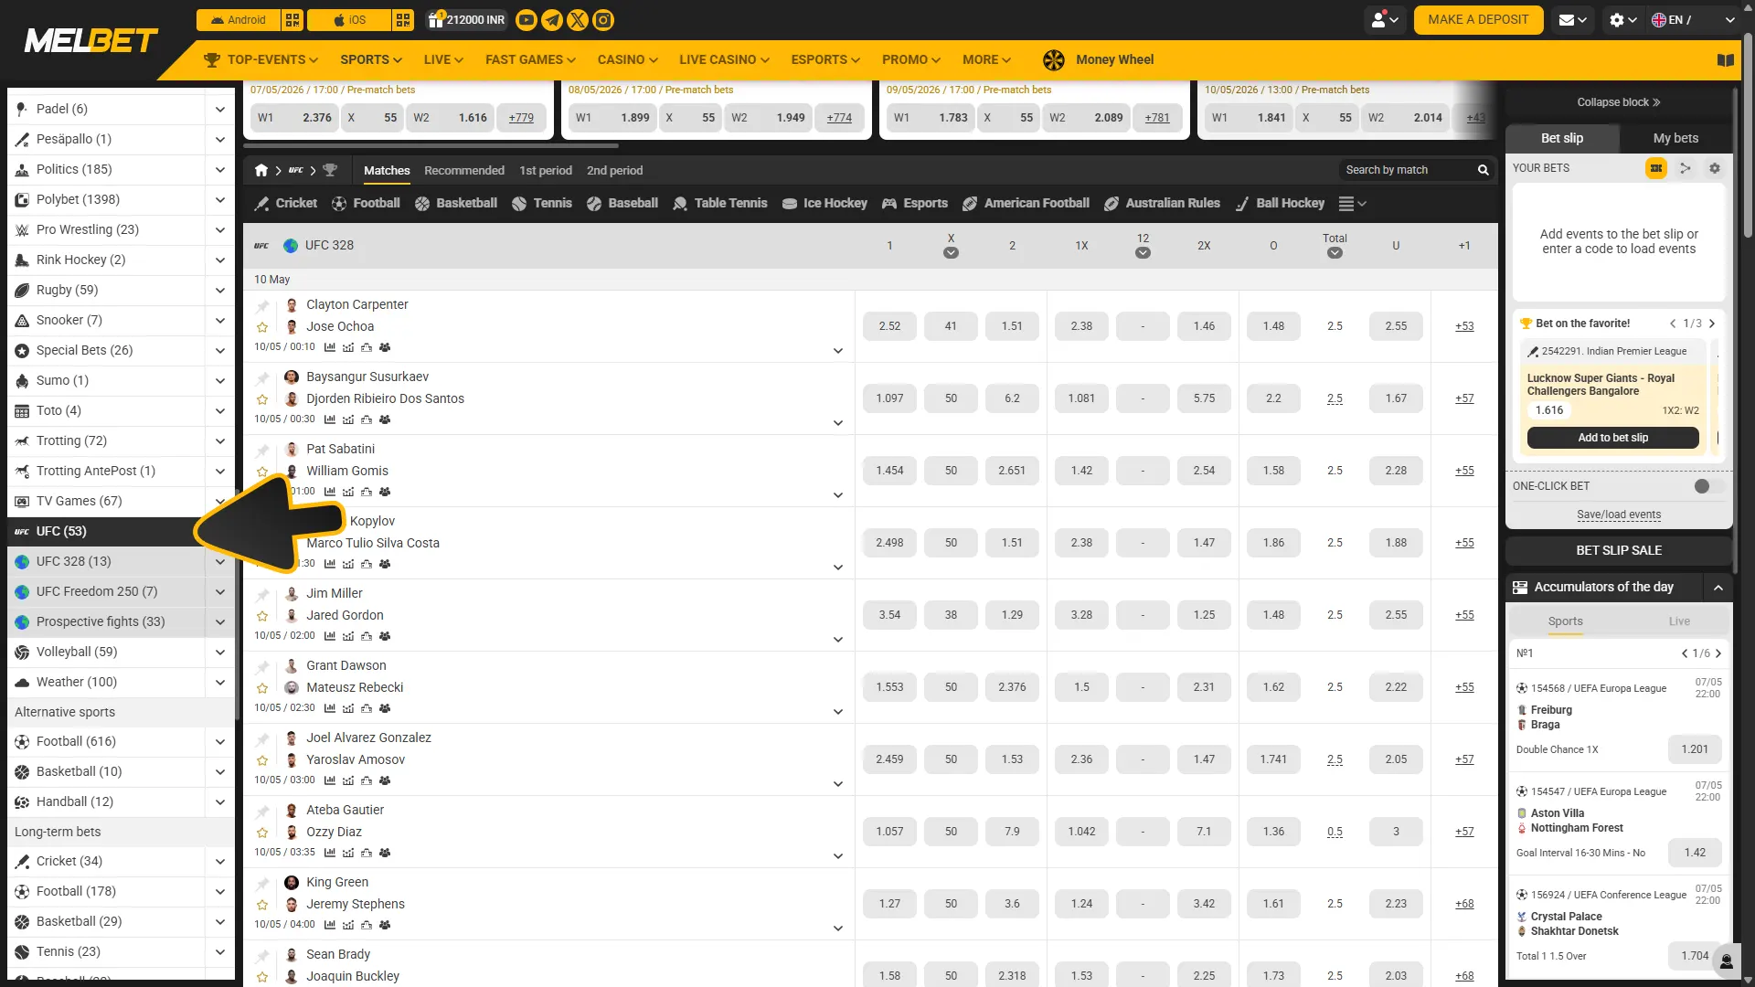
Task: Select odds 2.52 for Clayton Carpenter
Action: [x=889, y=326]
